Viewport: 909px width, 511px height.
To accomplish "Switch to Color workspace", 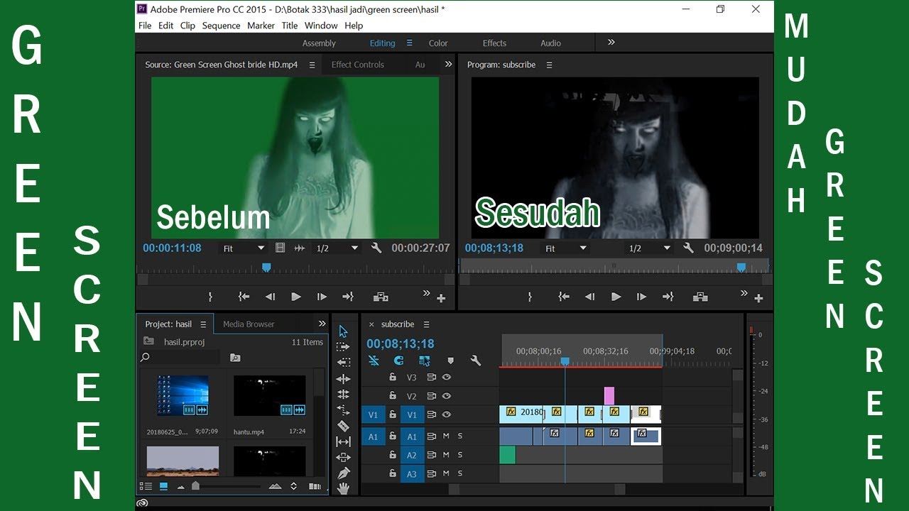I will tap(438, 43).
